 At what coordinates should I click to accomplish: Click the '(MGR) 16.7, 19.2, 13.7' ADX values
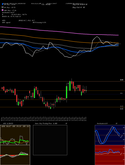coord(26,20)
